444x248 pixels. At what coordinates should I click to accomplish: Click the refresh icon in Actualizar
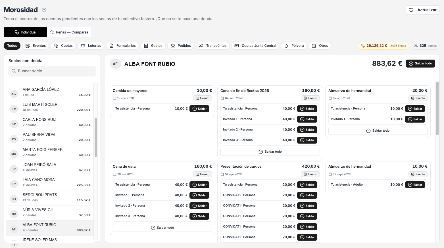click(411, 10)
